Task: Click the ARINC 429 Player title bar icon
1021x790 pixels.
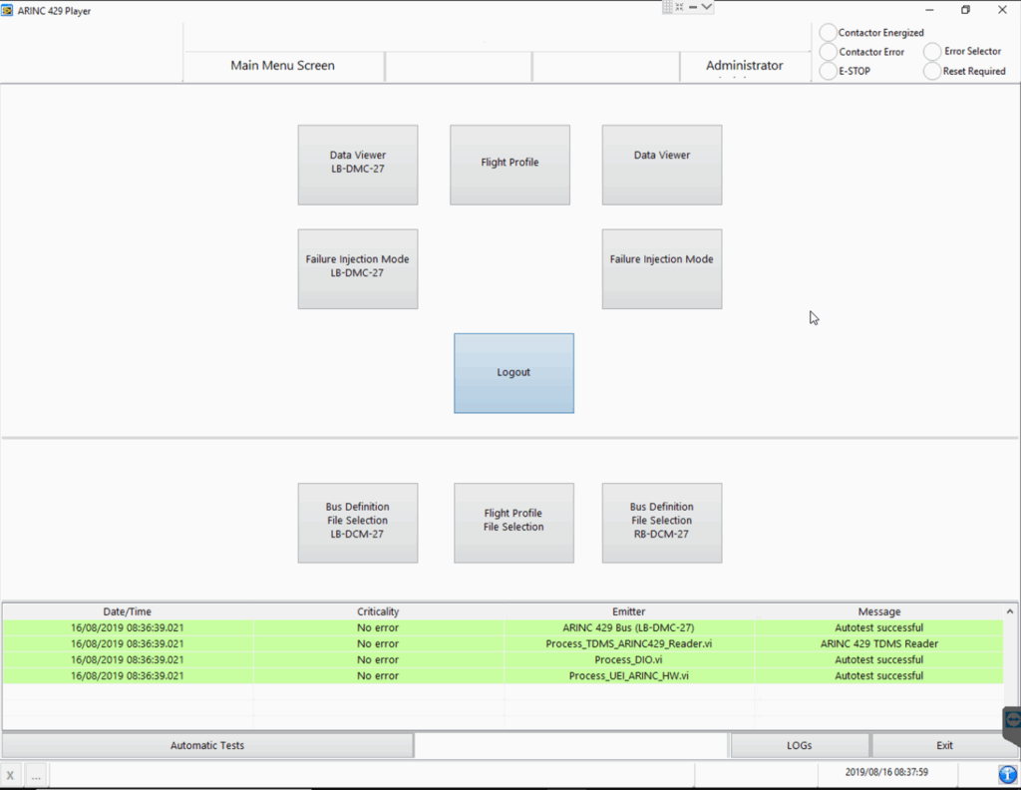Action: tap(8, 10)
